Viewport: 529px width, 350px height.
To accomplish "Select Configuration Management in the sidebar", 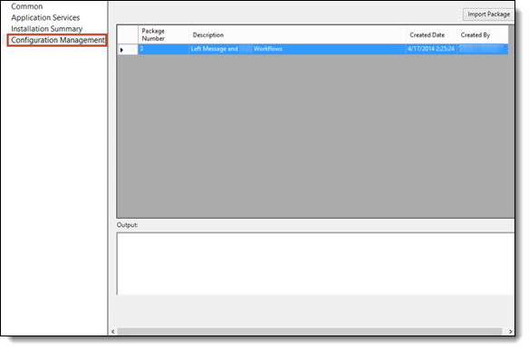I will 57,40.
